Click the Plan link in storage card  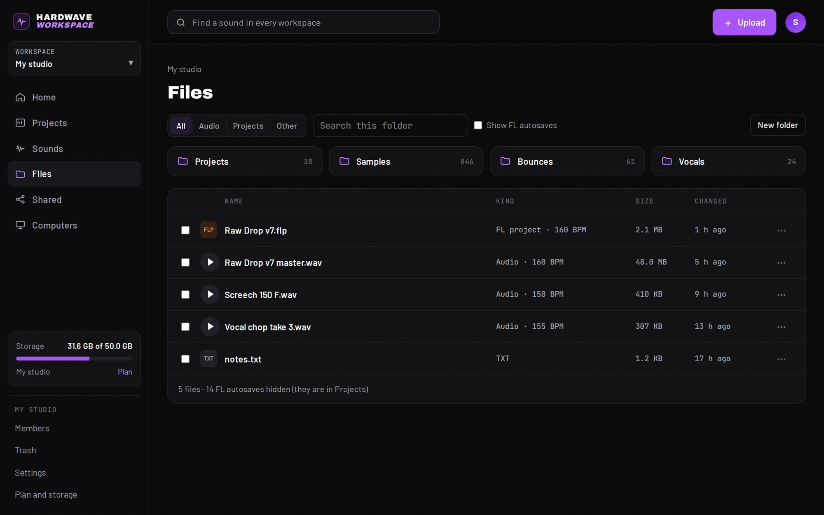click(x=125, y=372)
